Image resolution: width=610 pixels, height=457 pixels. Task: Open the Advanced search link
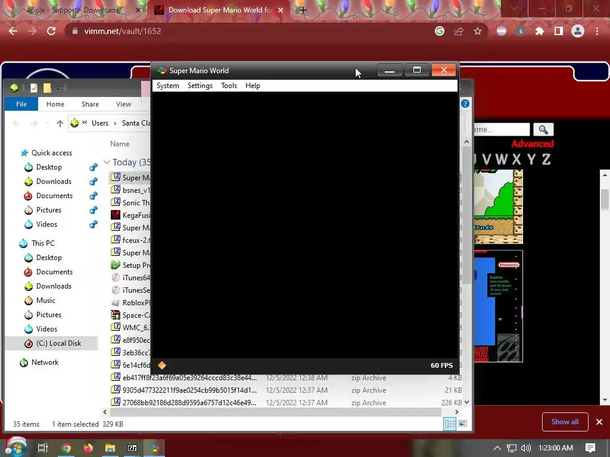pos(532,144)
